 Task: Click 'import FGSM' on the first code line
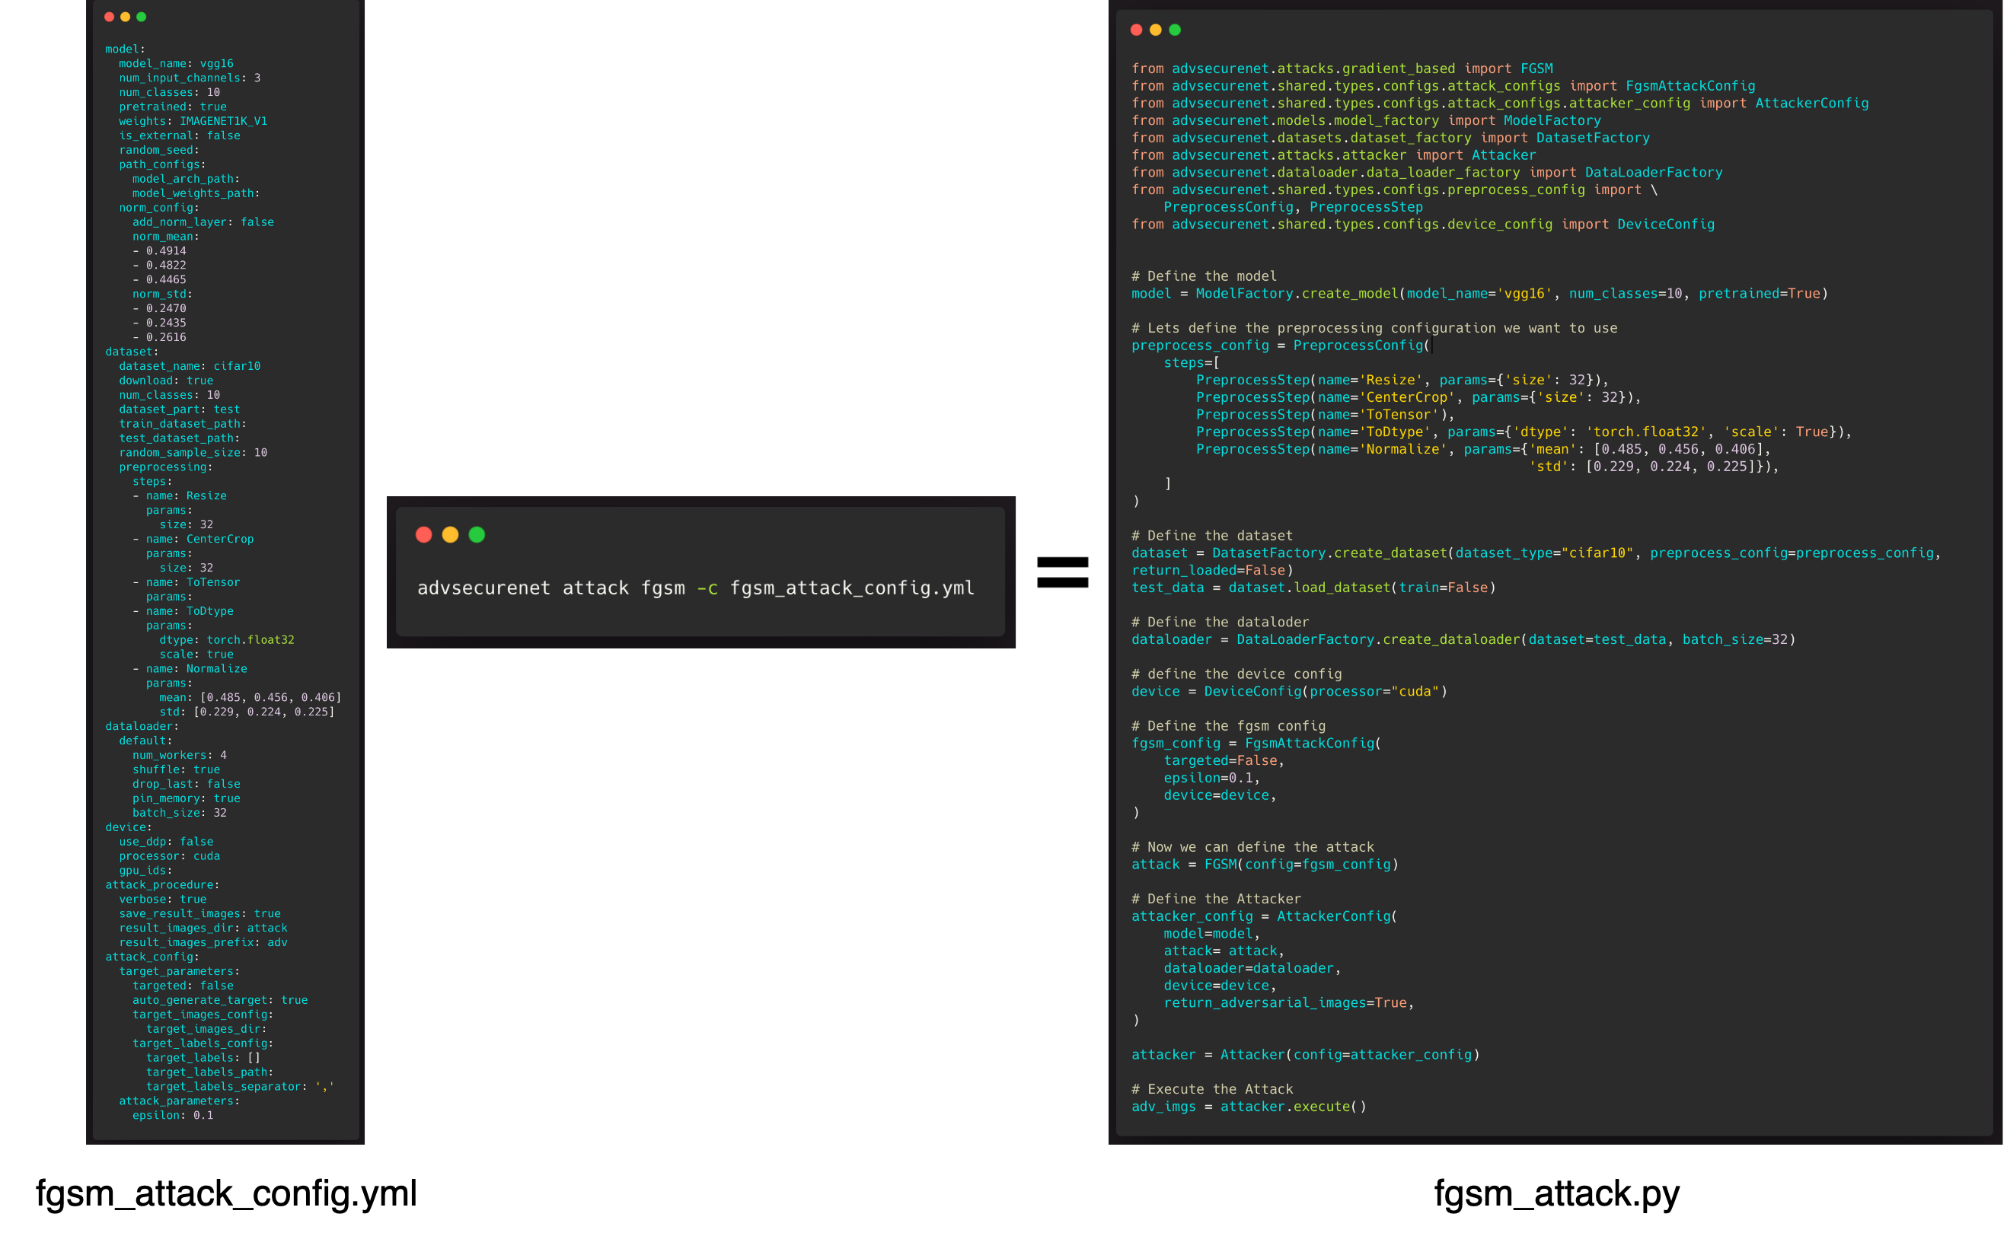1508,68
